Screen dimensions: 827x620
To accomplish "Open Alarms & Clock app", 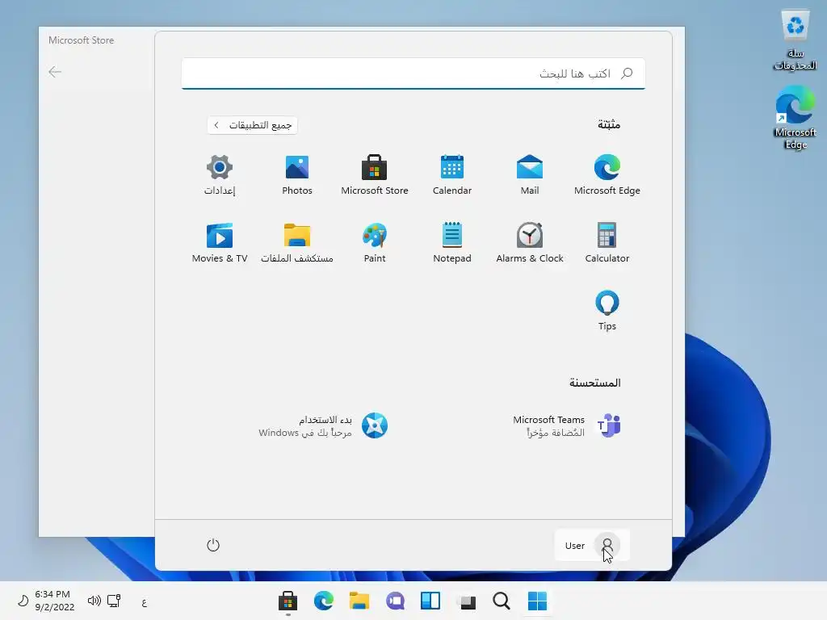I will coord(530,243).
